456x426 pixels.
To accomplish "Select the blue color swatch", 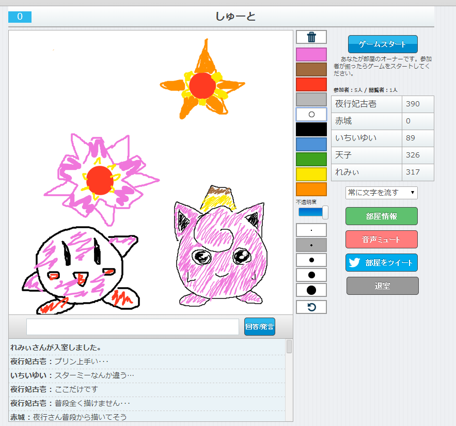I will pyautogui.click(x=311, y=144).
